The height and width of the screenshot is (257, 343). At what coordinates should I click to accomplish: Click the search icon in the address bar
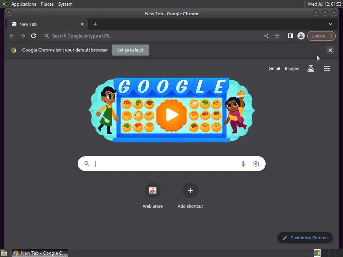47,36
